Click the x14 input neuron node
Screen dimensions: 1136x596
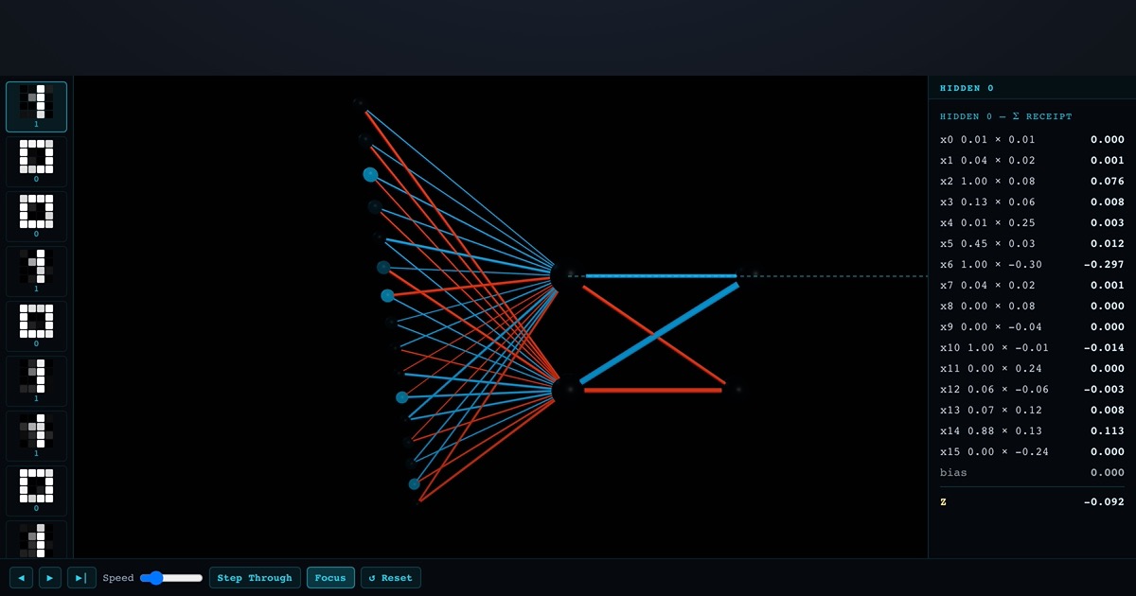[414, 483]
